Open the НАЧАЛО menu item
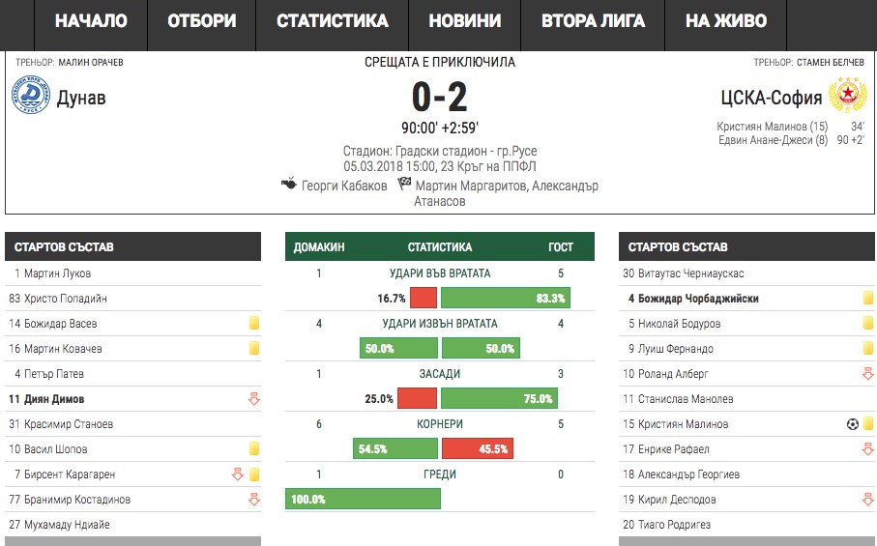This screenshot has width=877, height=546. pos(91,21)
